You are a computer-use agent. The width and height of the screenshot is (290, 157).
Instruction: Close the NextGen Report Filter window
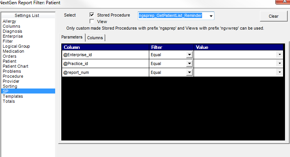pyautogui.click(x=283, y=2)
